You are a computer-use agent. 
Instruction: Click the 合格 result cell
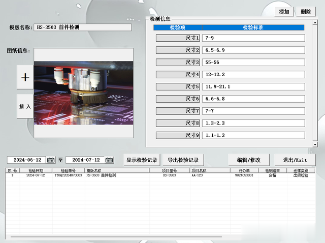pyautogui.click(x=272, y=175)
